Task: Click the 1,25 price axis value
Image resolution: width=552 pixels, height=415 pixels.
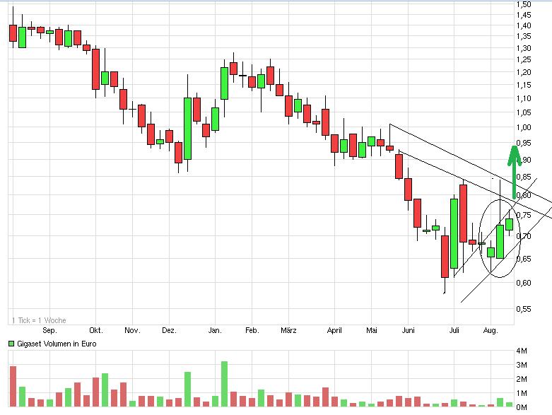Action: coord(524,59)
